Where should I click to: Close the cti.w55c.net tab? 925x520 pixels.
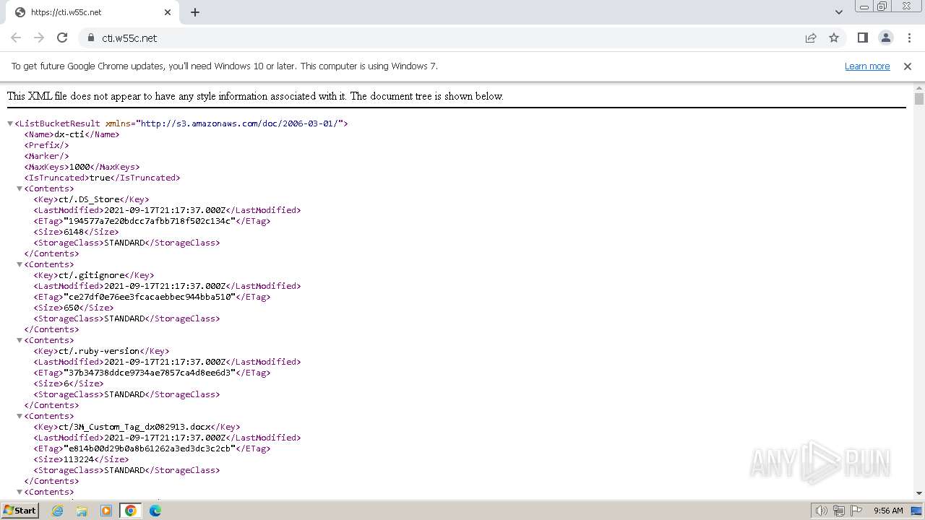pyautogui.click(x=168, y=12)
